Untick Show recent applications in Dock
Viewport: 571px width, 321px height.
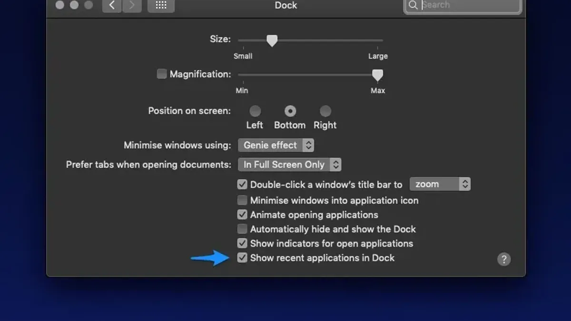242,258
